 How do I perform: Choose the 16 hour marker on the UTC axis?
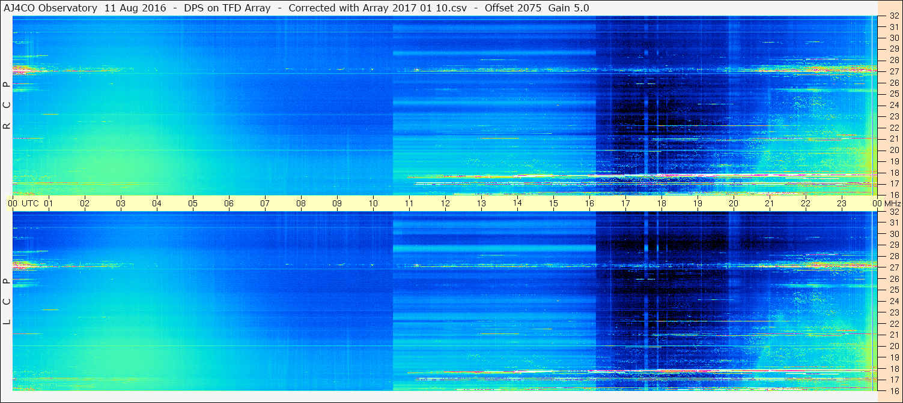[589, 204]
